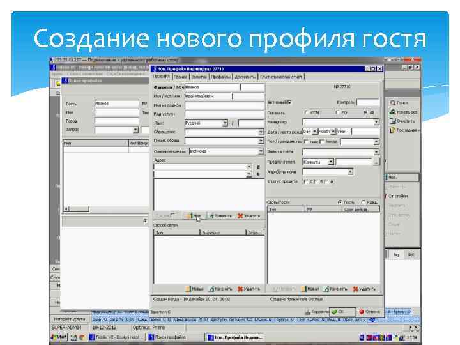Click the Срок действ. column header in guest cards
The image size is (460, 345).
(360, 210)
